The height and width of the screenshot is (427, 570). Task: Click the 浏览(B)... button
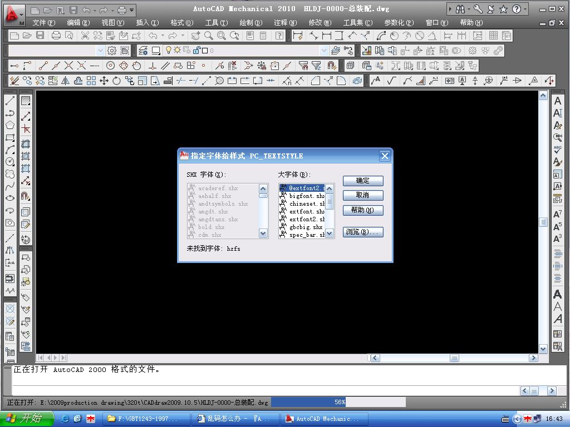point(363,232)
